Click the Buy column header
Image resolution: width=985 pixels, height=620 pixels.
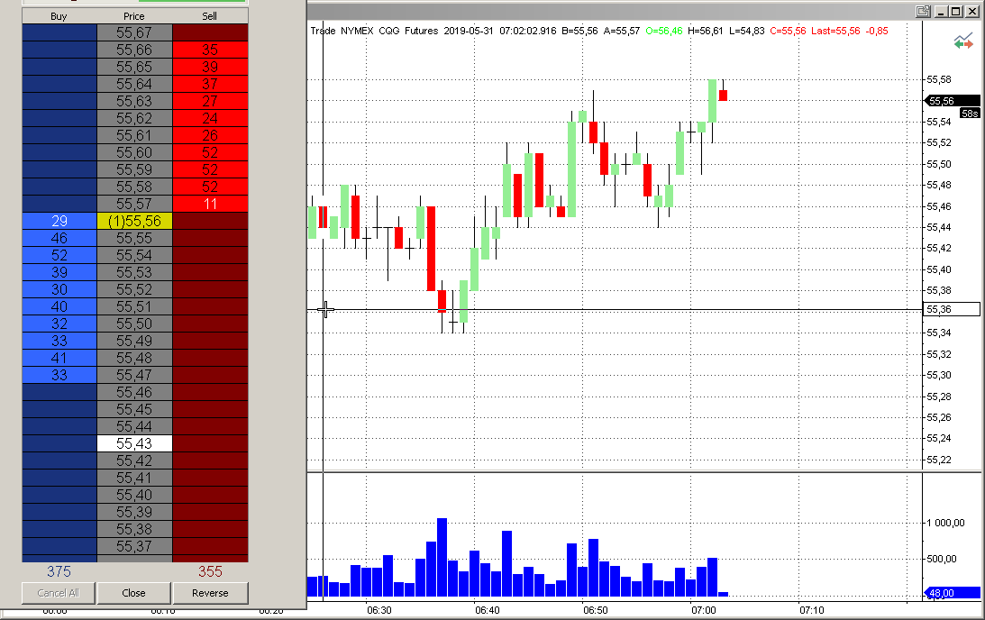point(59,16)
